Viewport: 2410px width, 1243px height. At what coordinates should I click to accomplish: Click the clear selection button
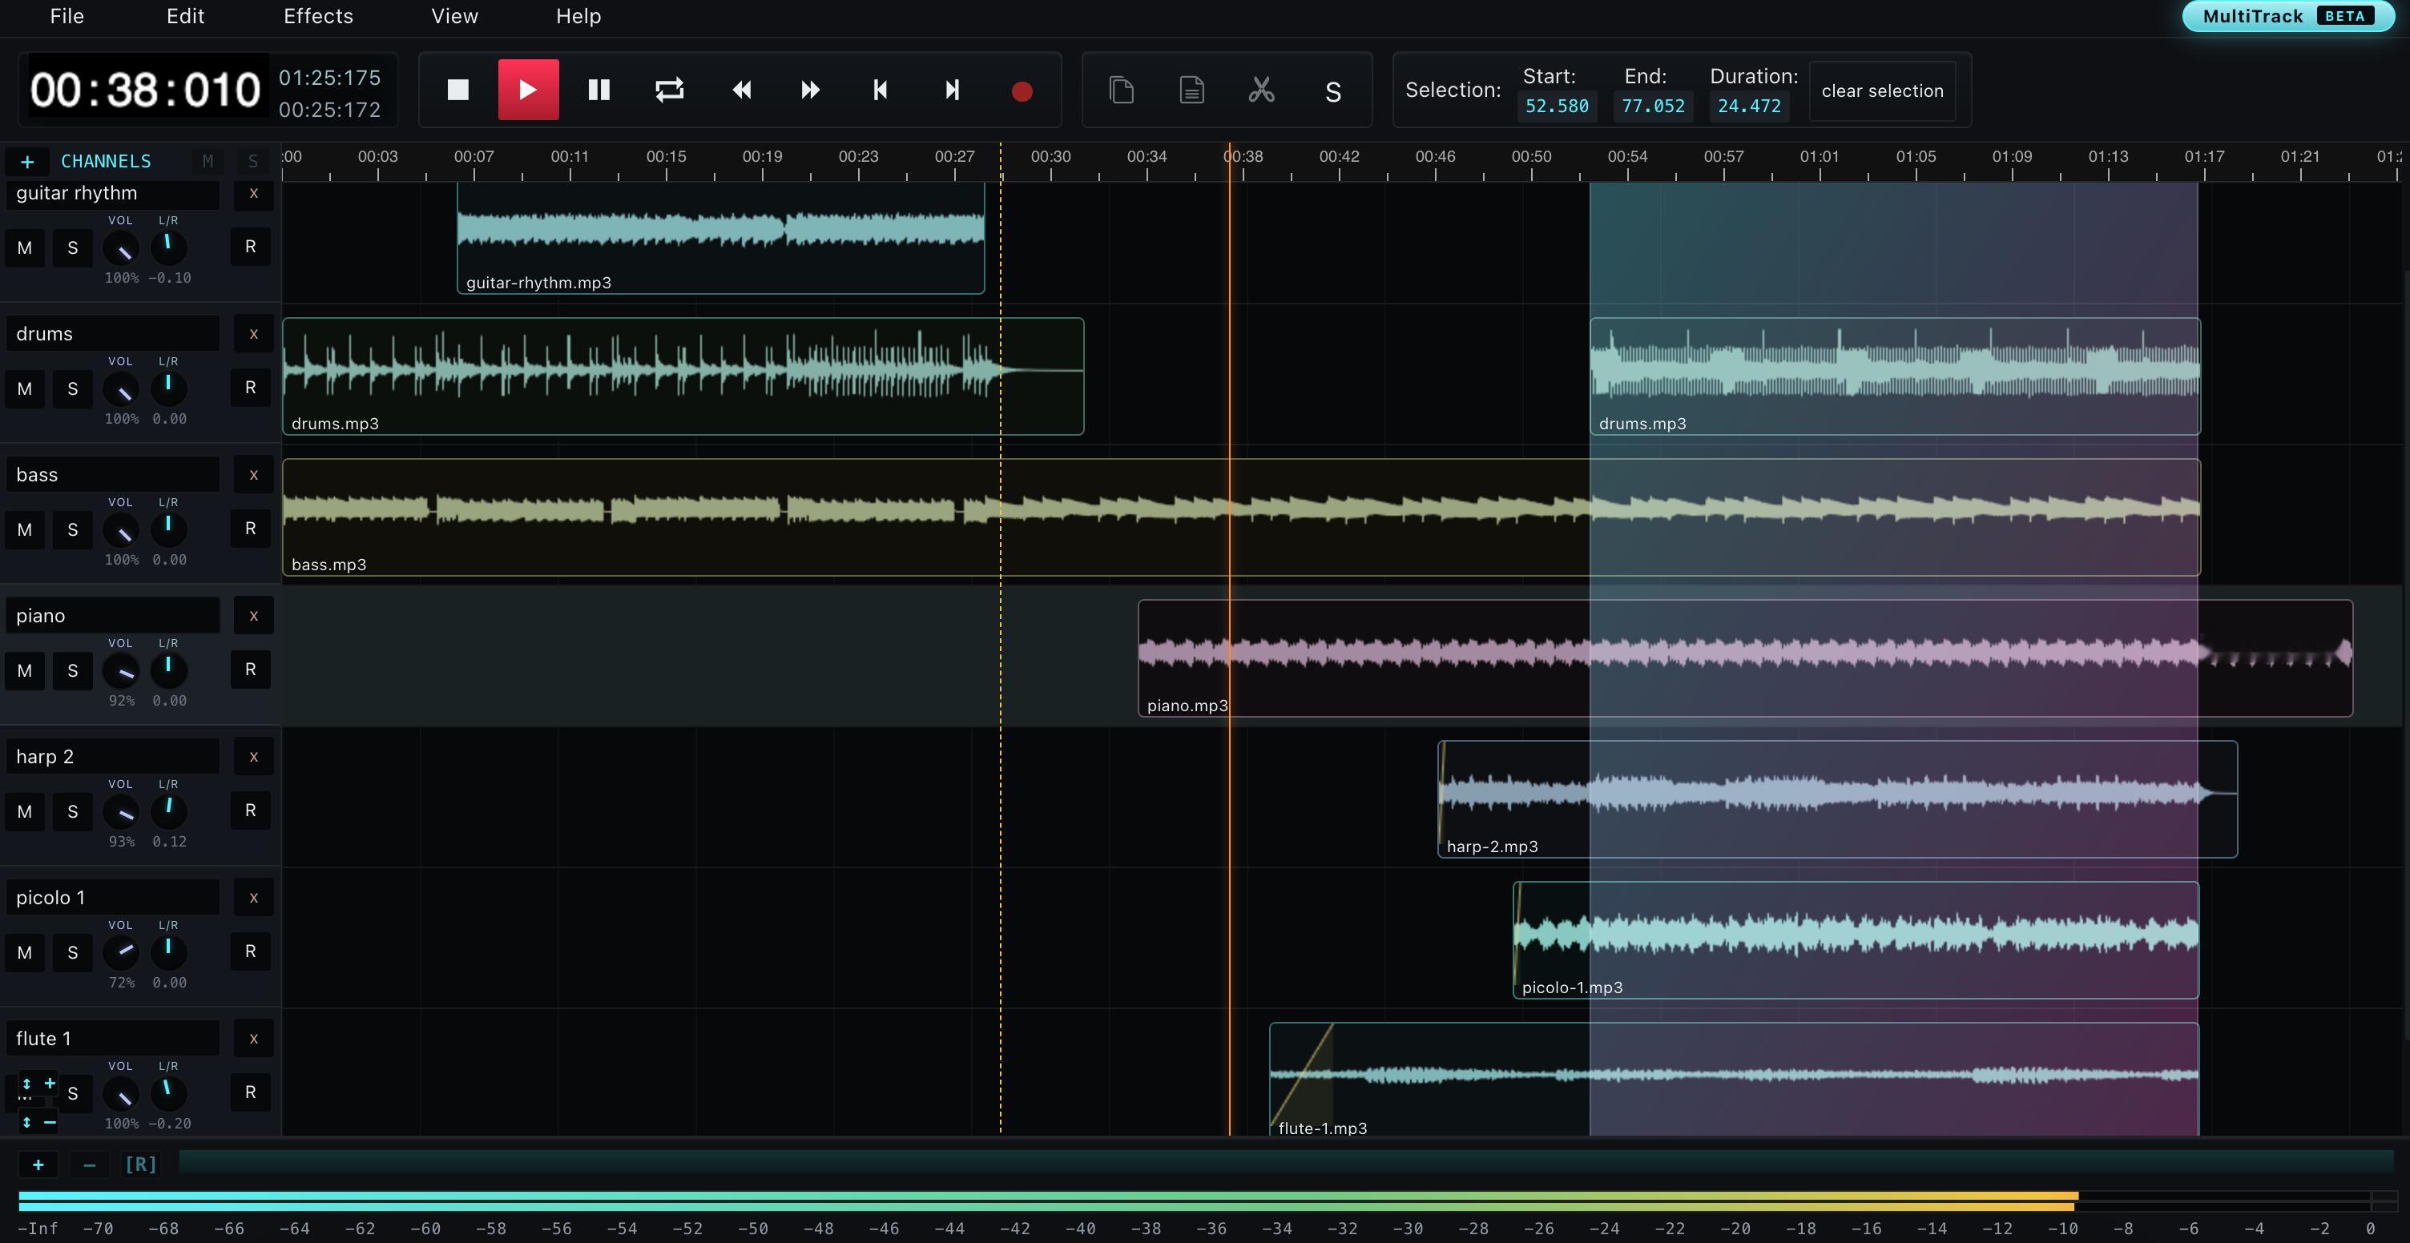pyautogui.click(x=1882, y=91)
